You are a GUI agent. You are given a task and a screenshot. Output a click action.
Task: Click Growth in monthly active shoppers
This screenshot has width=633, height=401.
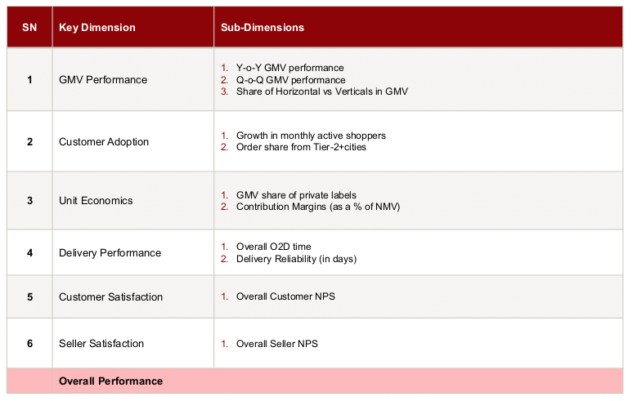[x=311, y=136]
